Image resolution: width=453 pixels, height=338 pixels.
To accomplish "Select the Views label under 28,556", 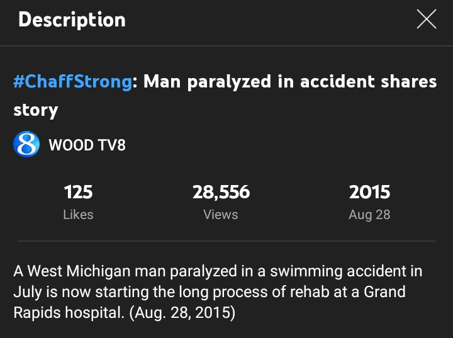I will coord(221,215).
